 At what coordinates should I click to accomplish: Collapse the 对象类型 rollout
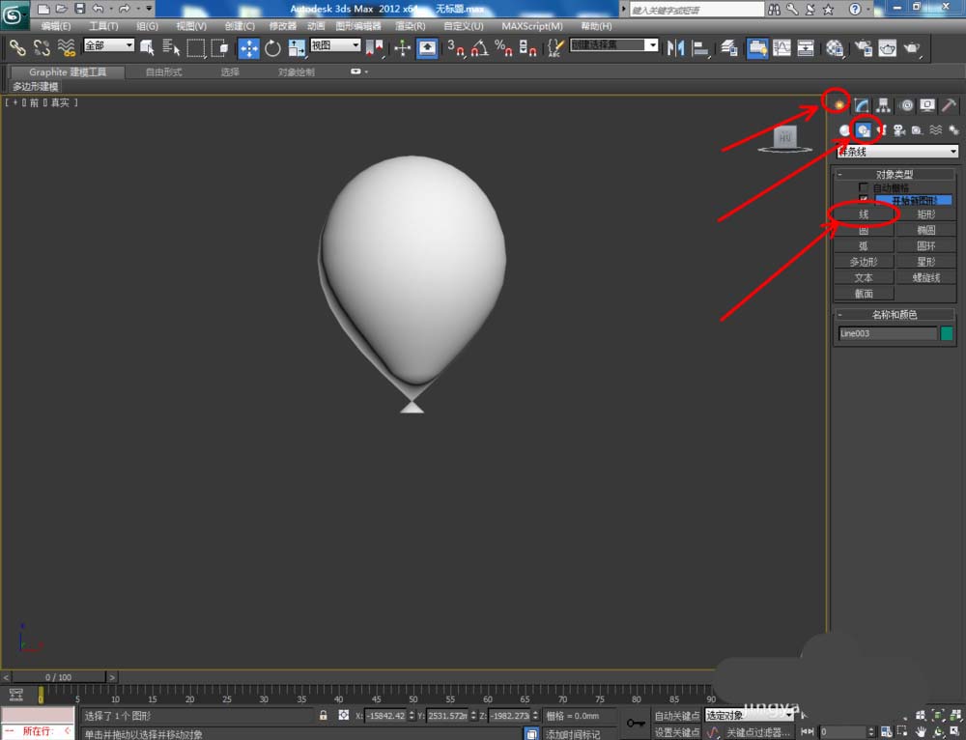pos(895,174)
